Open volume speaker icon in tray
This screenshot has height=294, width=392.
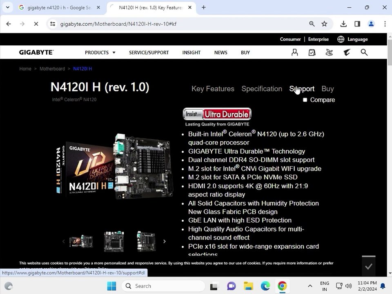(348, 286)
